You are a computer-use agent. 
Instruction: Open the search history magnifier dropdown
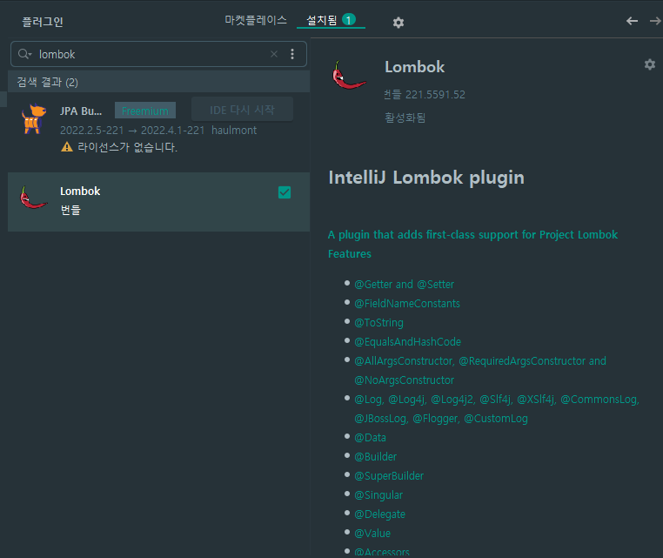25,54
